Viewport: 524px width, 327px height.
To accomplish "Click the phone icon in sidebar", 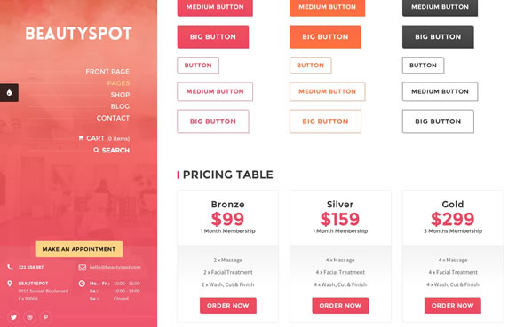I will (11, 267).
